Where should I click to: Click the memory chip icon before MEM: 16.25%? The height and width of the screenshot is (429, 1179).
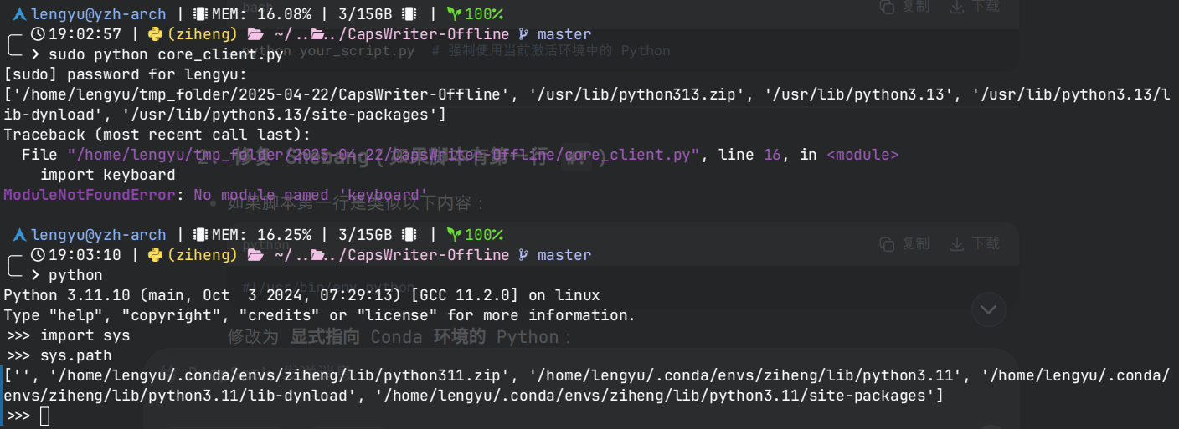[x=200, y=235]
